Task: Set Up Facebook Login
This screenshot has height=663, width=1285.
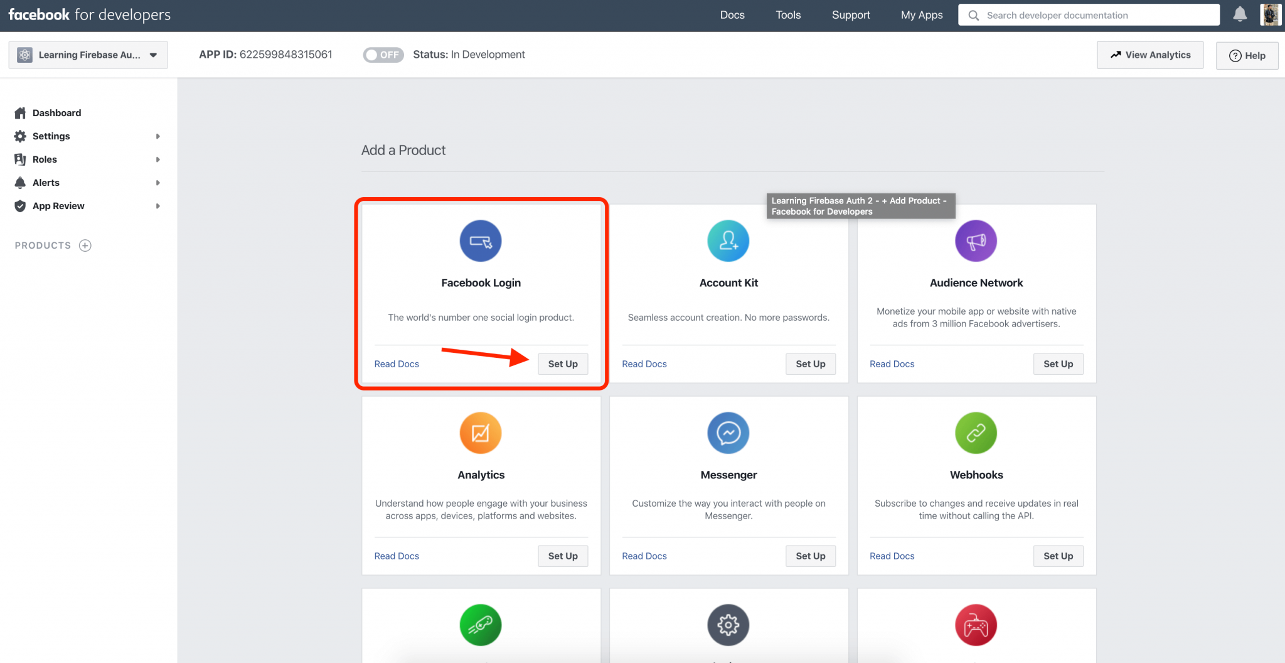Action: (x=563, y=364)
